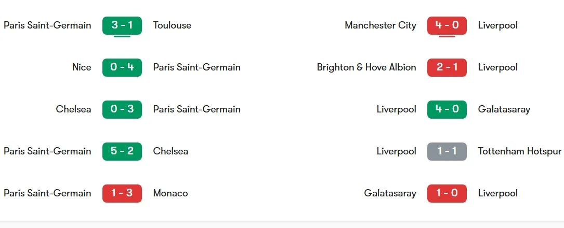This screenshot has height=228, width=564.
Task: Click Manchester City 4 - 0 Liverpool score
Action: 447,25
